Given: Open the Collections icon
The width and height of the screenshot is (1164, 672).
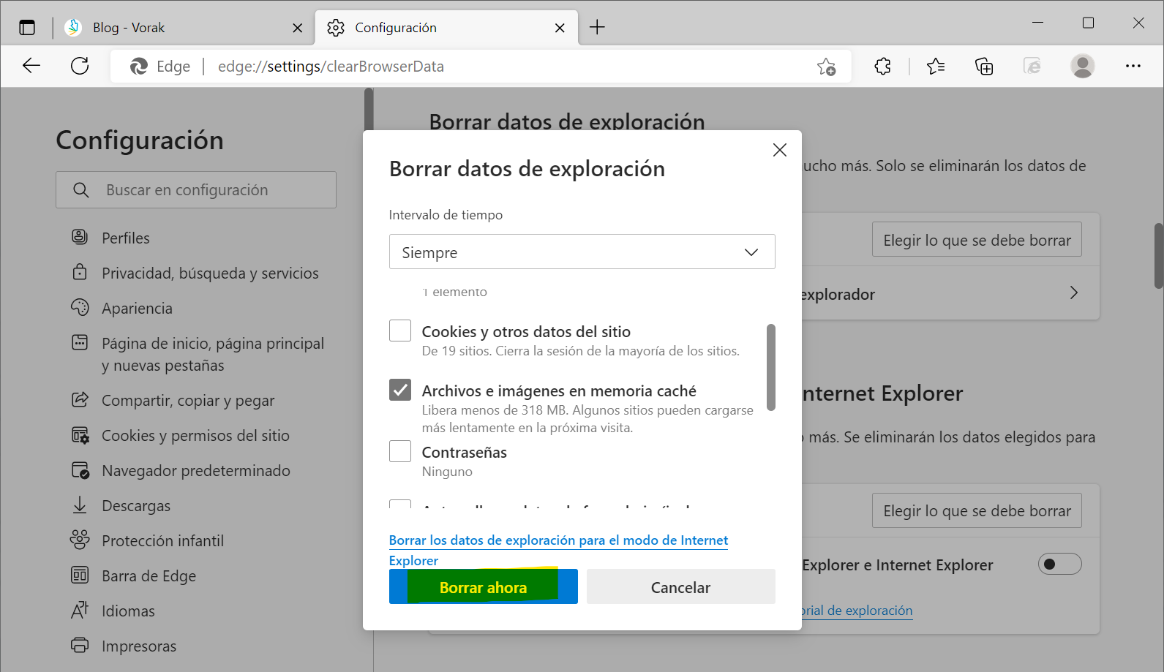Looking at the screenshot, I should (984, 67).
